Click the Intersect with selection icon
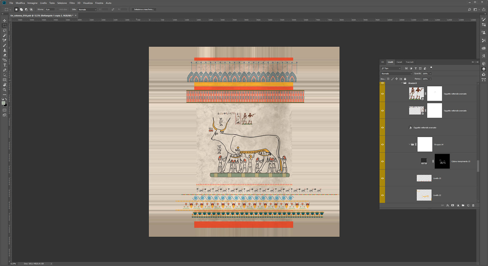This screenshot has width=488, height=266. (x=31, y=9)
